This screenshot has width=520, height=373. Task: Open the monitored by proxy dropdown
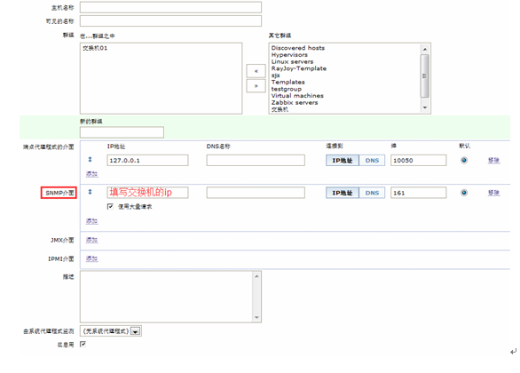coord(111,331)
